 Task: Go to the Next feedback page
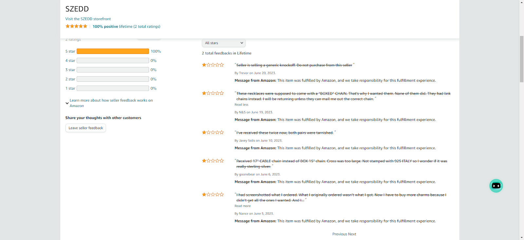(352, 234)
